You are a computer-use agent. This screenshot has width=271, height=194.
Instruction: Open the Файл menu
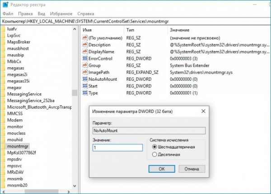click(x=8, y=14)
